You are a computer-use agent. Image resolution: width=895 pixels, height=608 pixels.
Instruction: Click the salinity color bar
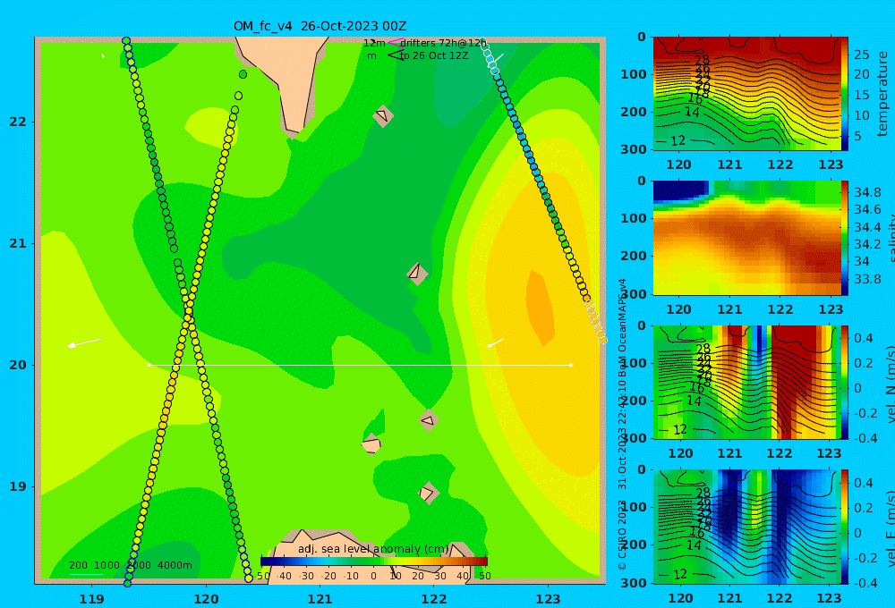(x=844, y=238)
